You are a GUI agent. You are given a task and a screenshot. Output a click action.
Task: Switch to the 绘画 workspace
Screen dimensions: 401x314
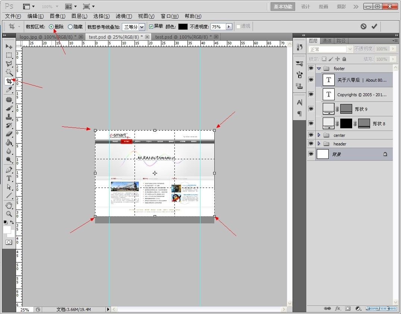(323, 7)
